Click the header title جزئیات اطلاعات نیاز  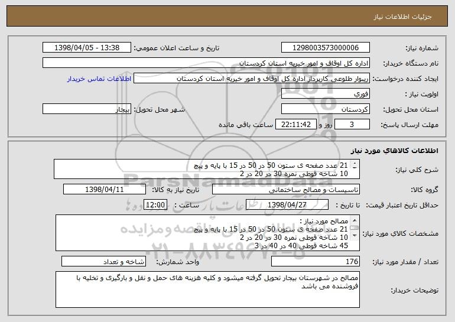tap(402, 17)
